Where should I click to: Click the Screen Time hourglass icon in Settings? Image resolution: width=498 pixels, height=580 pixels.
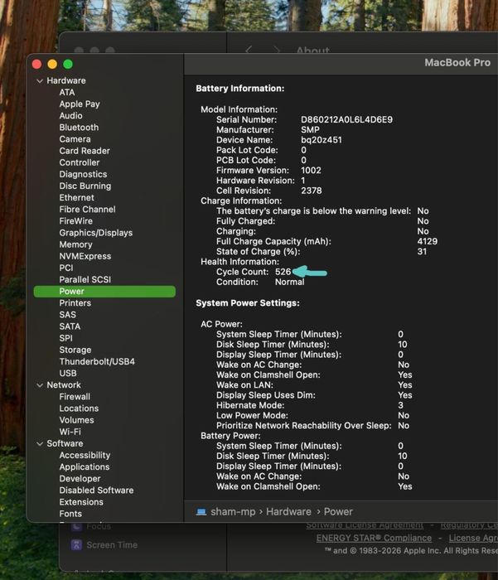[x=76, y=545]
